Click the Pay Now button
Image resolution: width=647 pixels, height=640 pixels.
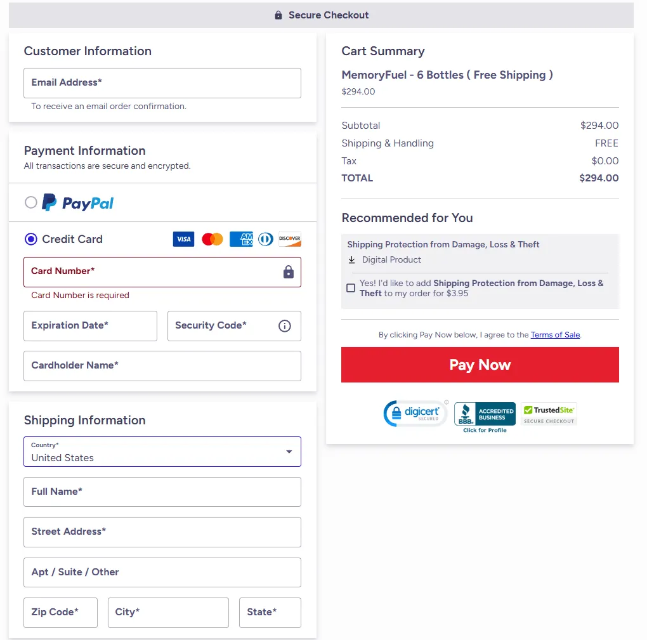point(480,365)
